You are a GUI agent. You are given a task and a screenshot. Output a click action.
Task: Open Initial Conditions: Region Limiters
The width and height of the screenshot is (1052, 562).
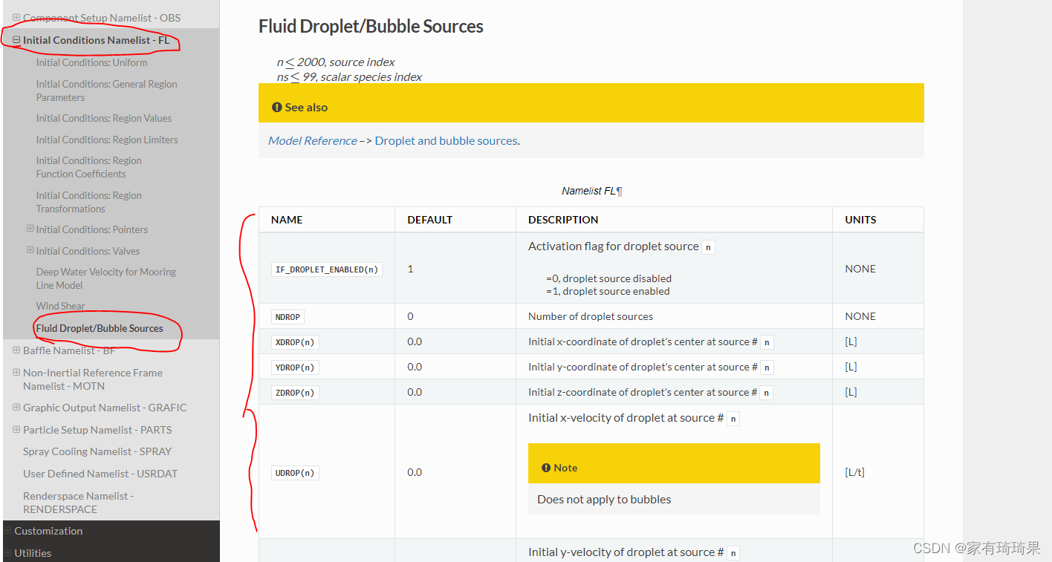point(107,140)
